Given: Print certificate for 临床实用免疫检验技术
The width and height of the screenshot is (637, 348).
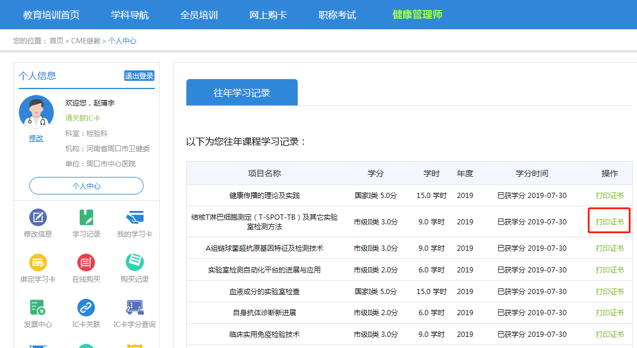Looking at the screenshot, I should [x=609, y=334].
